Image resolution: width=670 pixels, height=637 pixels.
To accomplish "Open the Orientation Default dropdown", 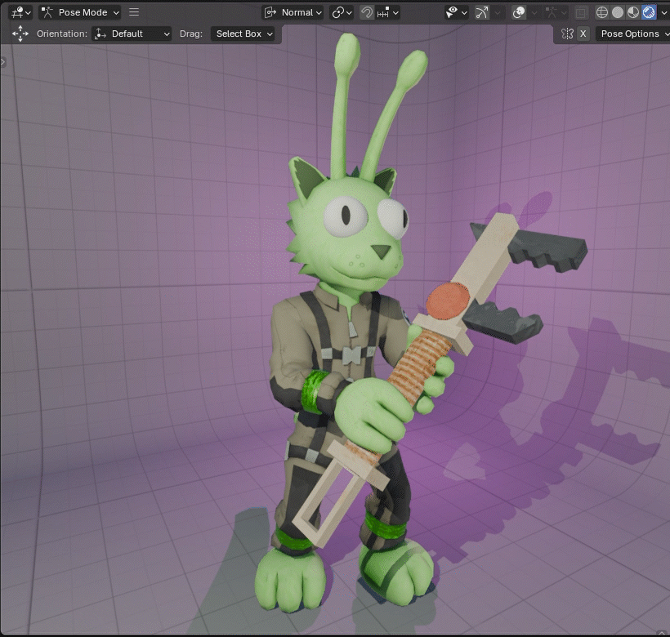I will point(131,33).
